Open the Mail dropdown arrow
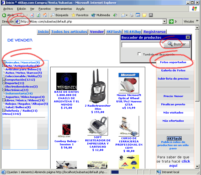 (127, 15)
